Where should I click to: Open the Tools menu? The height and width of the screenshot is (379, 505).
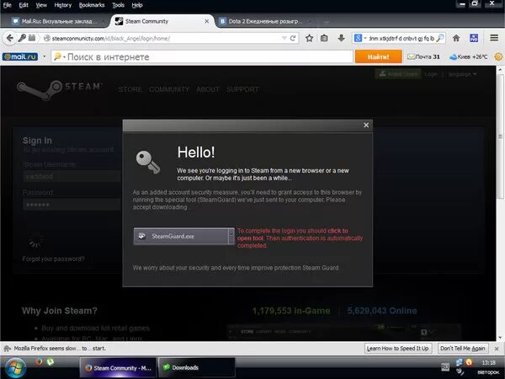(x=118, y=5)
